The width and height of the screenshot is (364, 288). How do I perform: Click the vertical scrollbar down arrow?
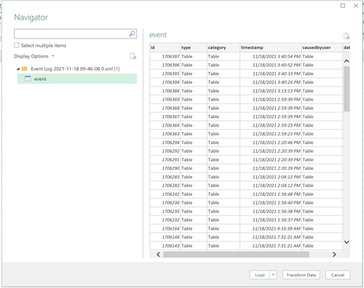[347, 242]
